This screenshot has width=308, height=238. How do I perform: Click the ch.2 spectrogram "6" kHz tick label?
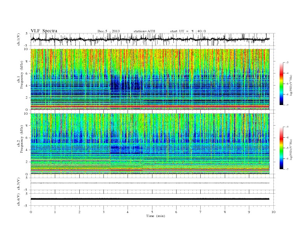click(27, 138)
